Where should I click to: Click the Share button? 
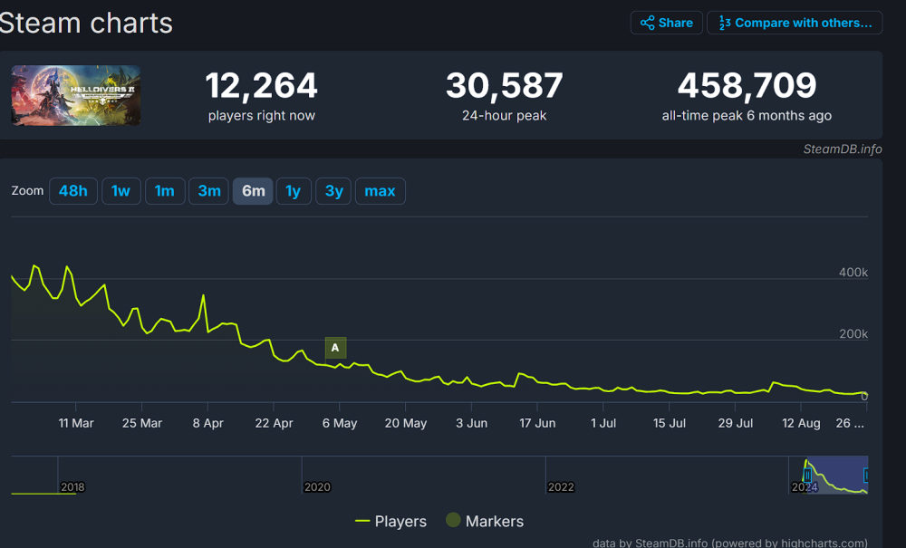(666, 23)
